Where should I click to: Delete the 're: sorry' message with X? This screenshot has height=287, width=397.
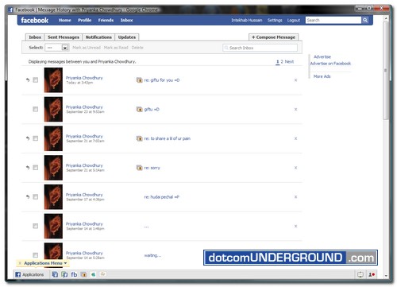[x=295, y=168]
